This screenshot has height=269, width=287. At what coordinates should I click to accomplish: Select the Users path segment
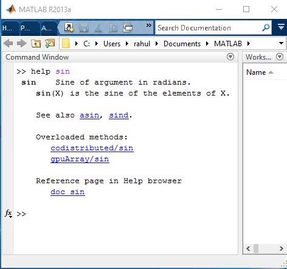point(112,44)
